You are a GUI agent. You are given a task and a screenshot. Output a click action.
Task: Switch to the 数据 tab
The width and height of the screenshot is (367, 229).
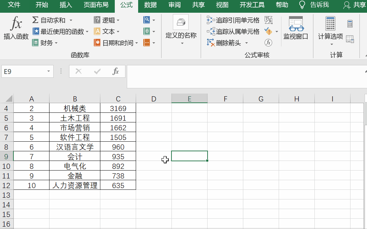(x=151, y=5)
